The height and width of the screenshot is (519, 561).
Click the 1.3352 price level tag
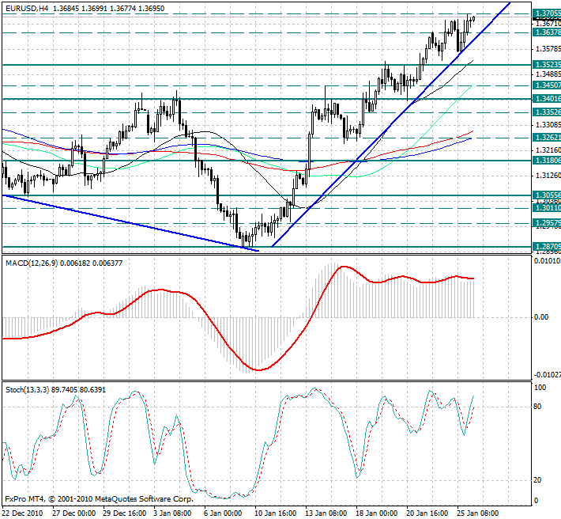[x=547, y=112]
